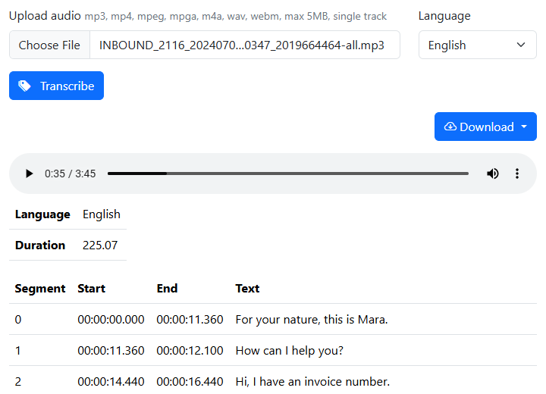The height and width of the screenshot is (394, 546).
Task: Mute the audio with the speaker icon
Action: click(492, 174)
